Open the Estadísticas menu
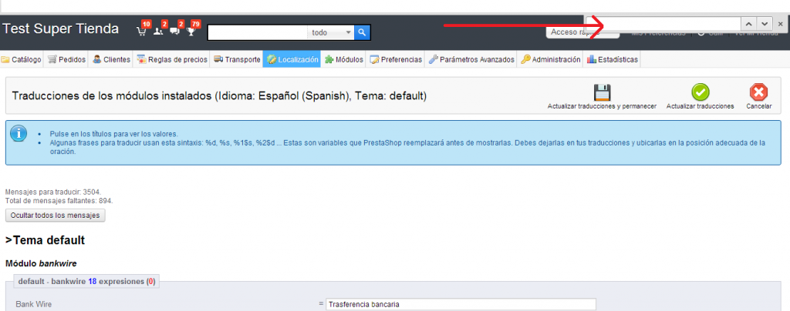Screen dimensions: 790x311 [612, 59]
